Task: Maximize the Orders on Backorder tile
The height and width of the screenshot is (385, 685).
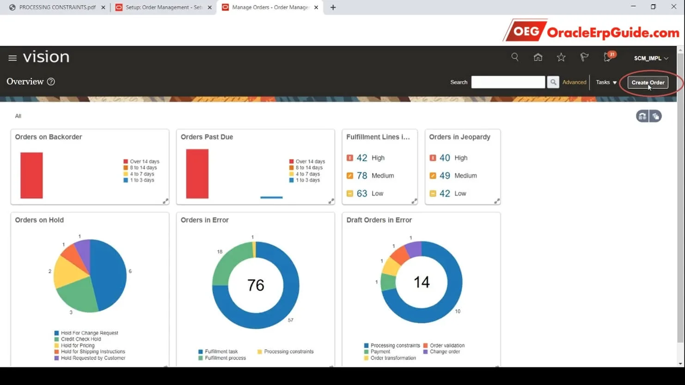Action: pyautogui.click(x=165, y=201)
